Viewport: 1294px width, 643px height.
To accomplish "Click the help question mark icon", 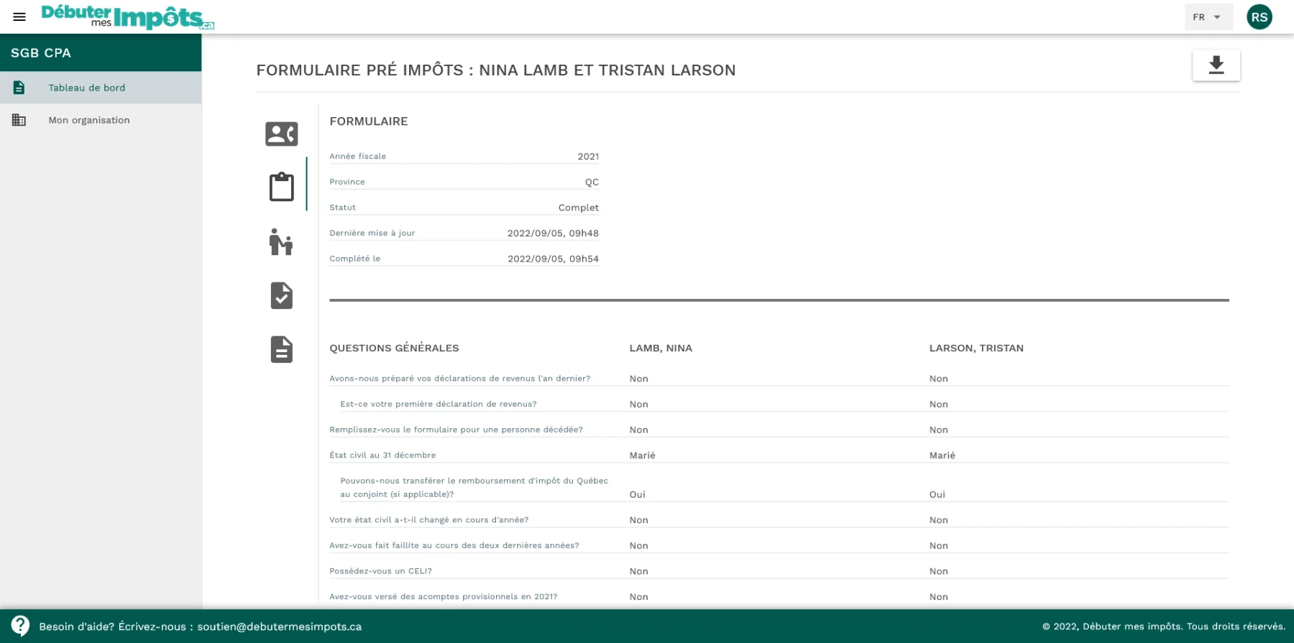I will pyautogui.click(x=20, y=626).
